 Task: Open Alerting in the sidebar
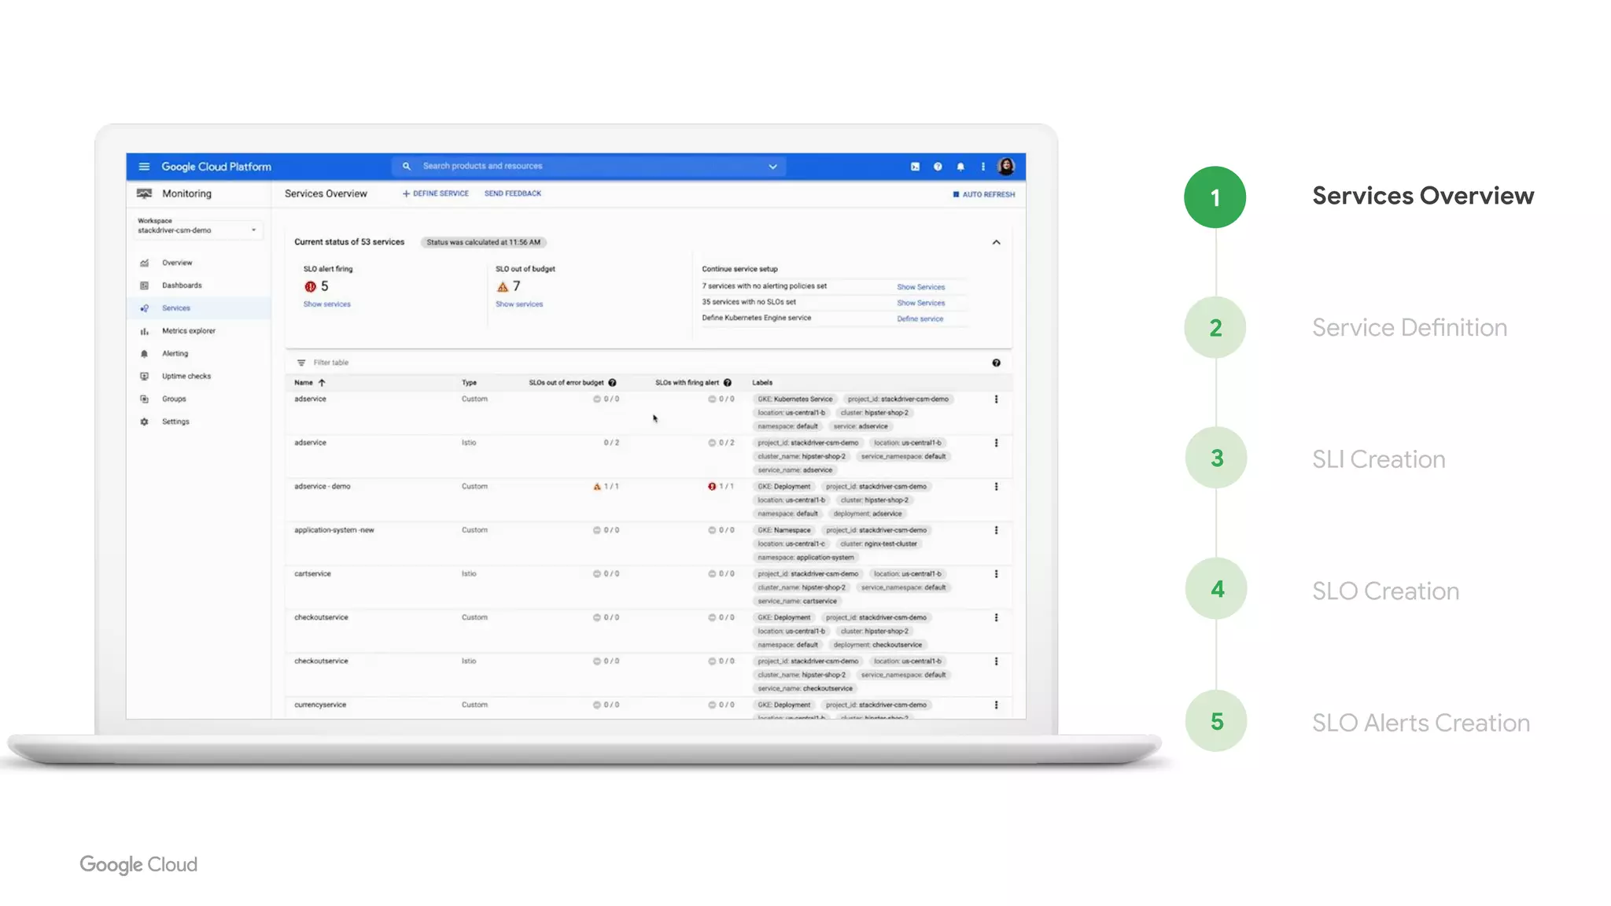pyautogui.click(x=175, y=354)
